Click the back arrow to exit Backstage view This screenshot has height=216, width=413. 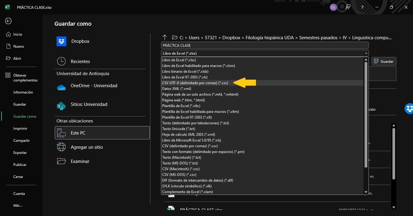pos(8,21)
